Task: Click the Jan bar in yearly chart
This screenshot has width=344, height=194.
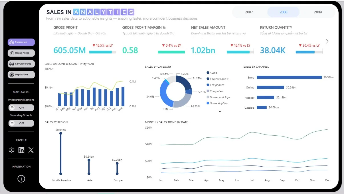Action: pos(60,99)
